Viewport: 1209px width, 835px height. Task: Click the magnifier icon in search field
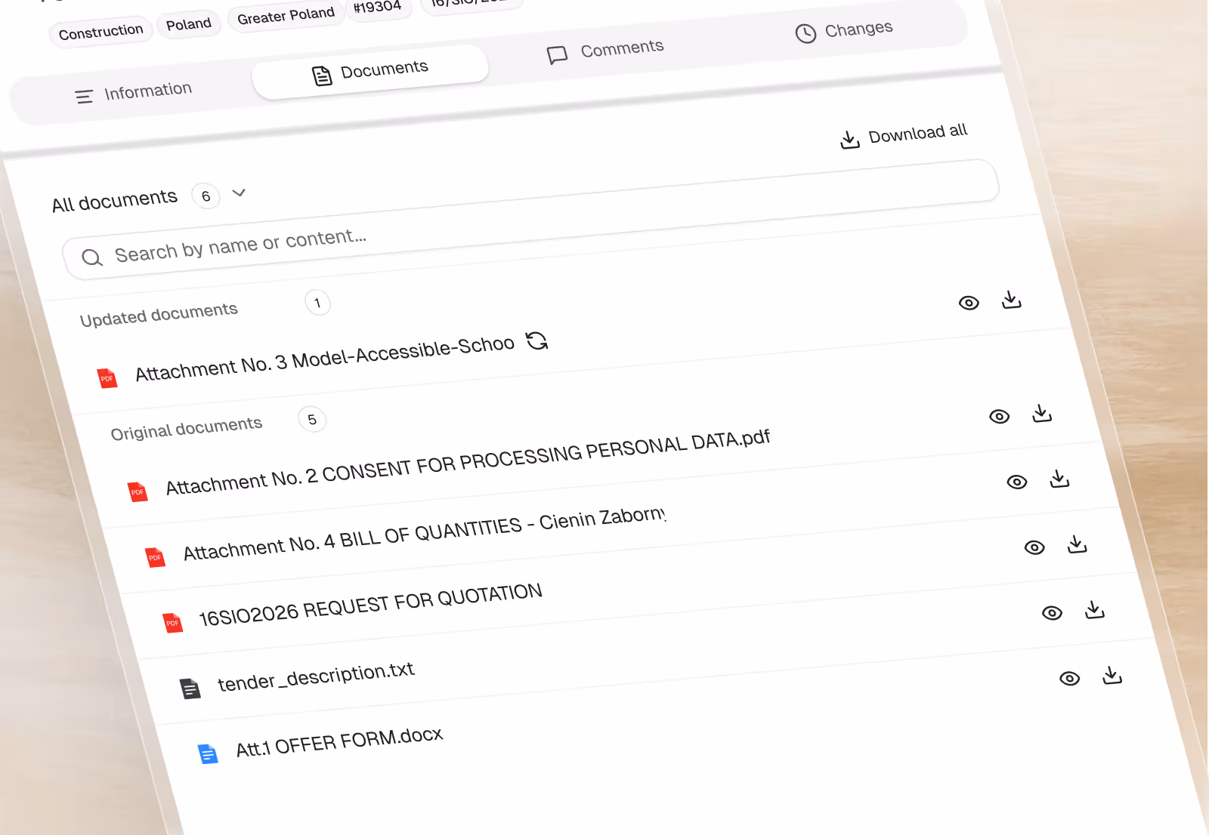[x=91, y=257]
